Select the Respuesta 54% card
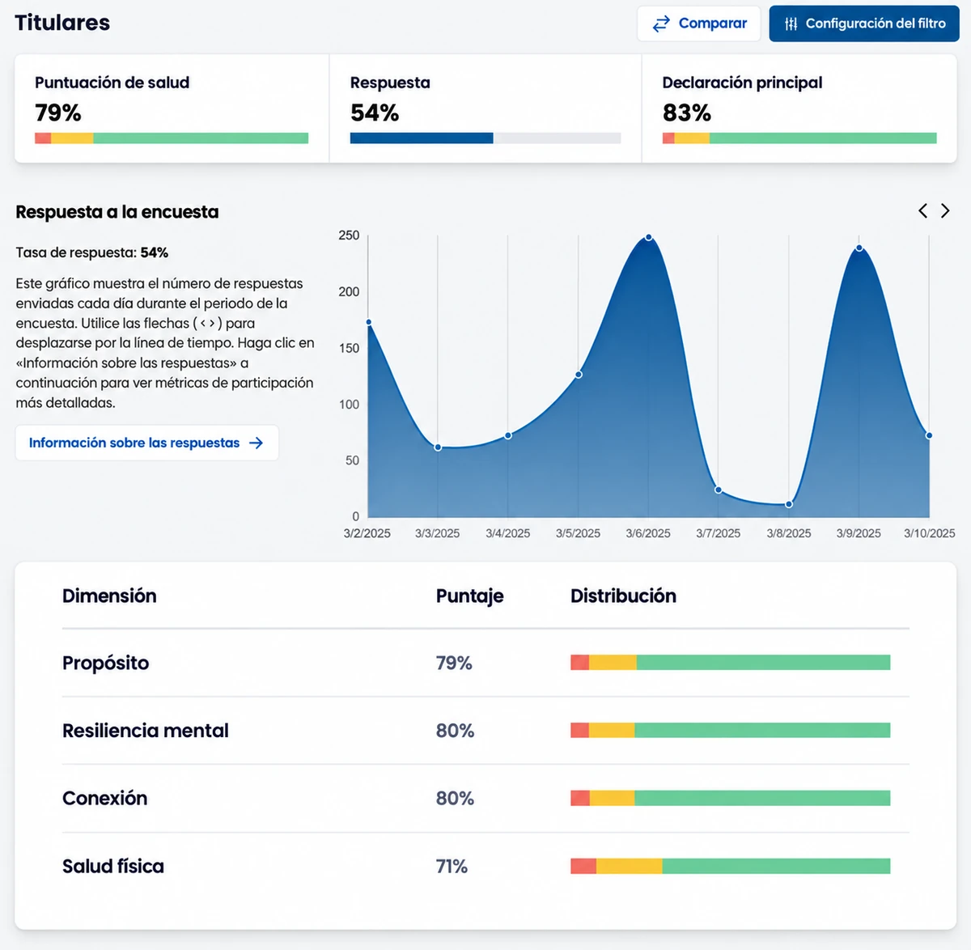The height and width of the screenshot is (950, 971). pyautogui.click(x=485, y=108)
